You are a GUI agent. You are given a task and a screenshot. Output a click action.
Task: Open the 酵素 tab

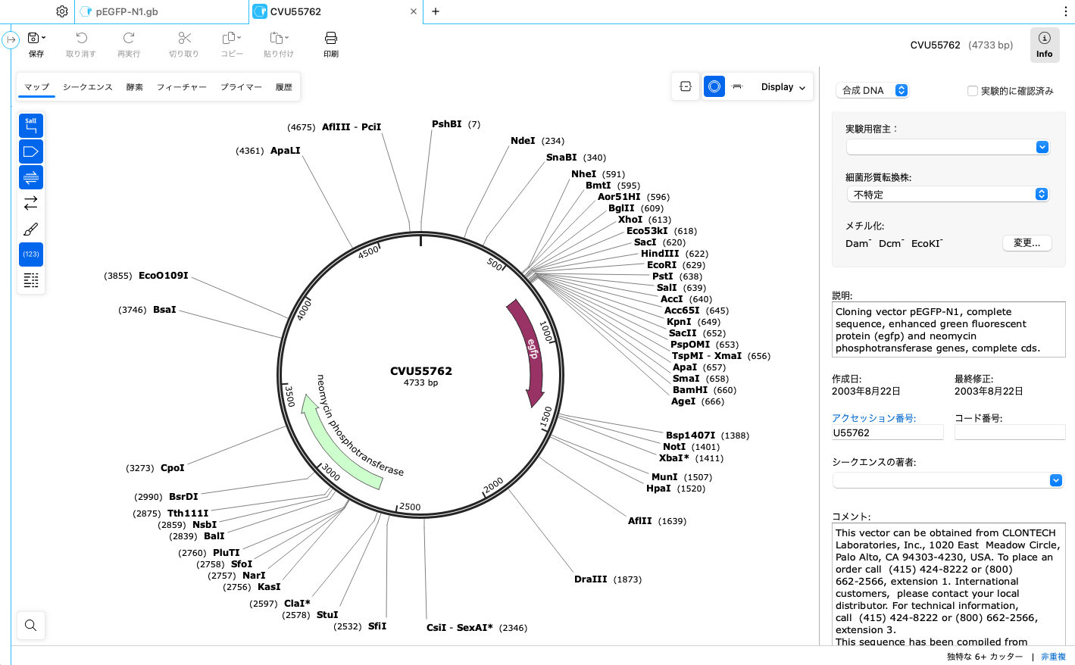click(134, 86)
